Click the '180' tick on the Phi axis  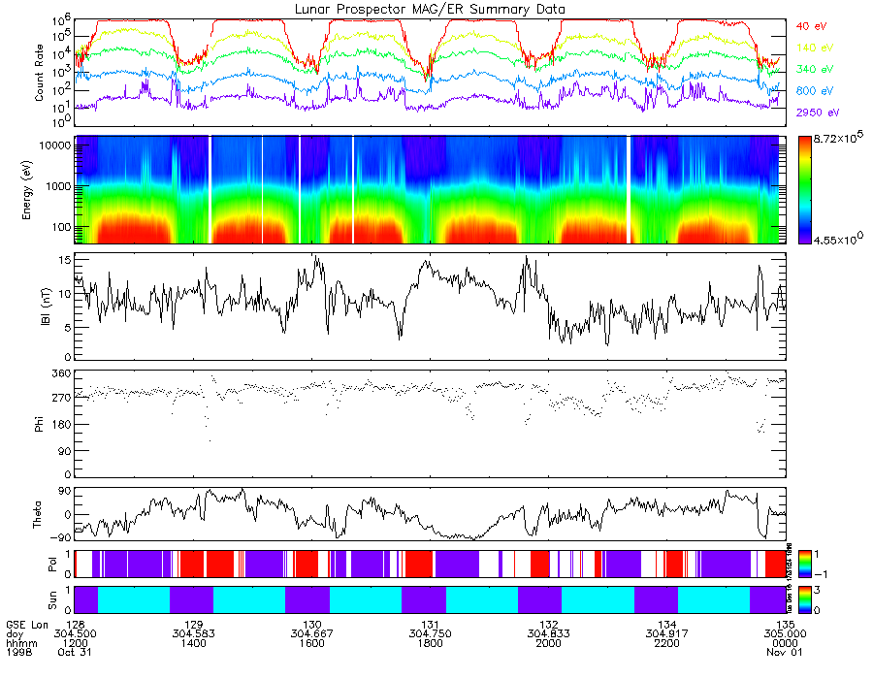(x=62, y=425)
